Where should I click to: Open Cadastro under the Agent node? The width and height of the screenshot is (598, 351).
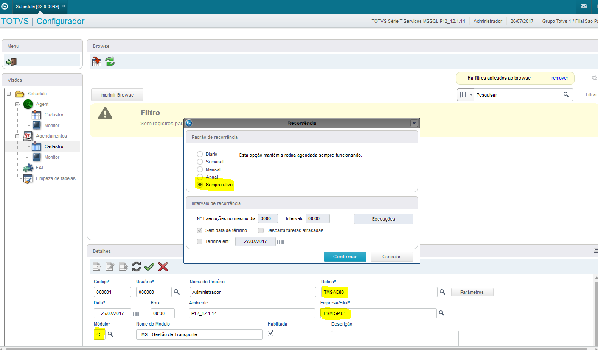coord(54,115)
